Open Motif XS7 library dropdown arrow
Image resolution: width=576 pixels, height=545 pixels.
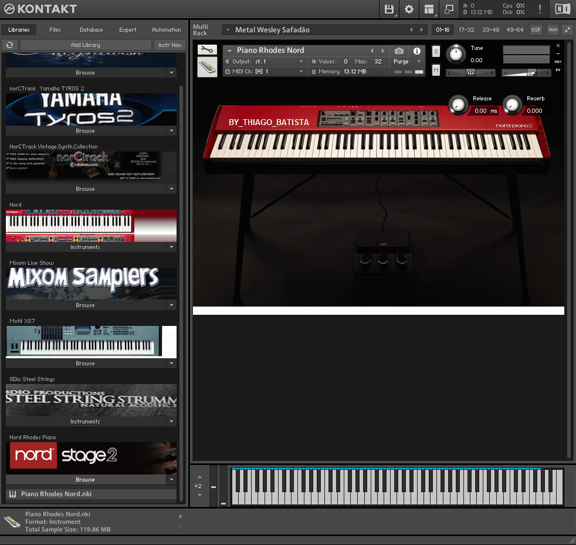[x=171, y=364]
